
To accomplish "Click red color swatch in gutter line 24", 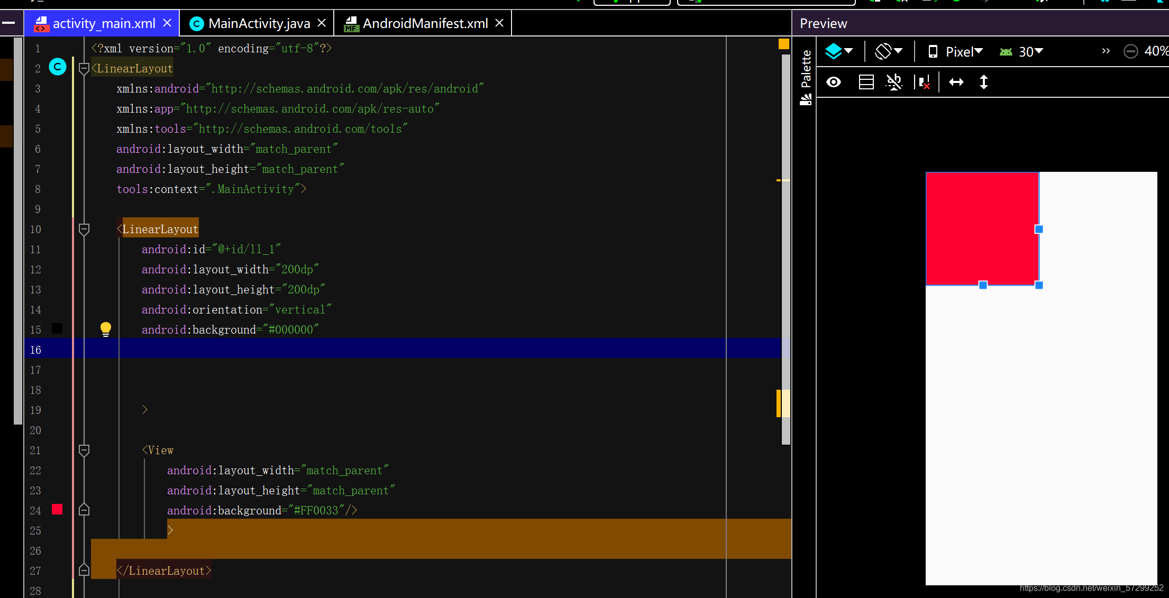I will [x=57, y=509].
